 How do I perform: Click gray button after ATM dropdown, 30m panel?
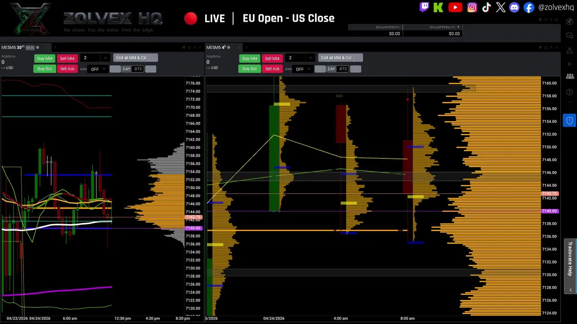point(115,69)
